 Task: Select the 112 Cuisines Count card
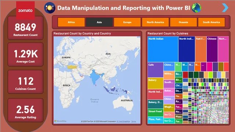[25, 82]
